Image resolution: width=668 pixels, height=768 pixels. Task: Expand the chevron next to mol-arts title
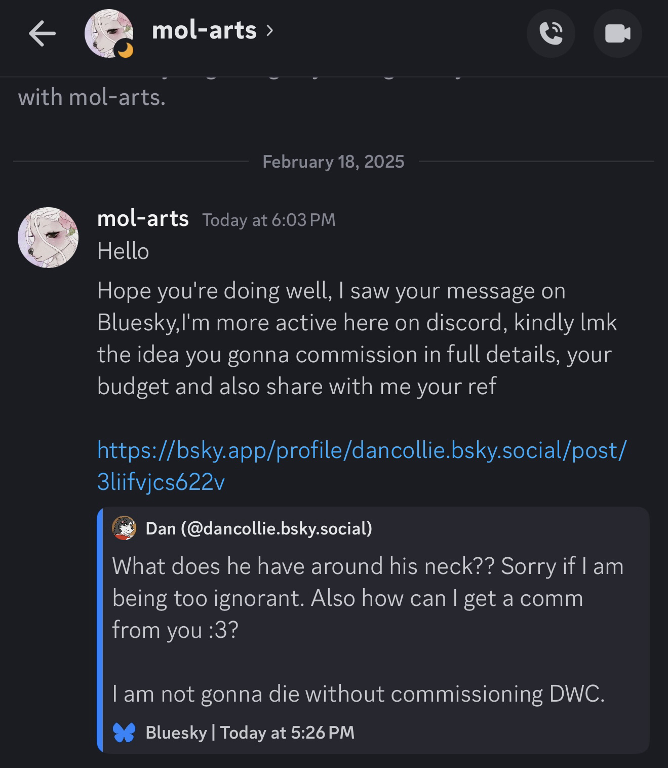[x=270, y=31]
